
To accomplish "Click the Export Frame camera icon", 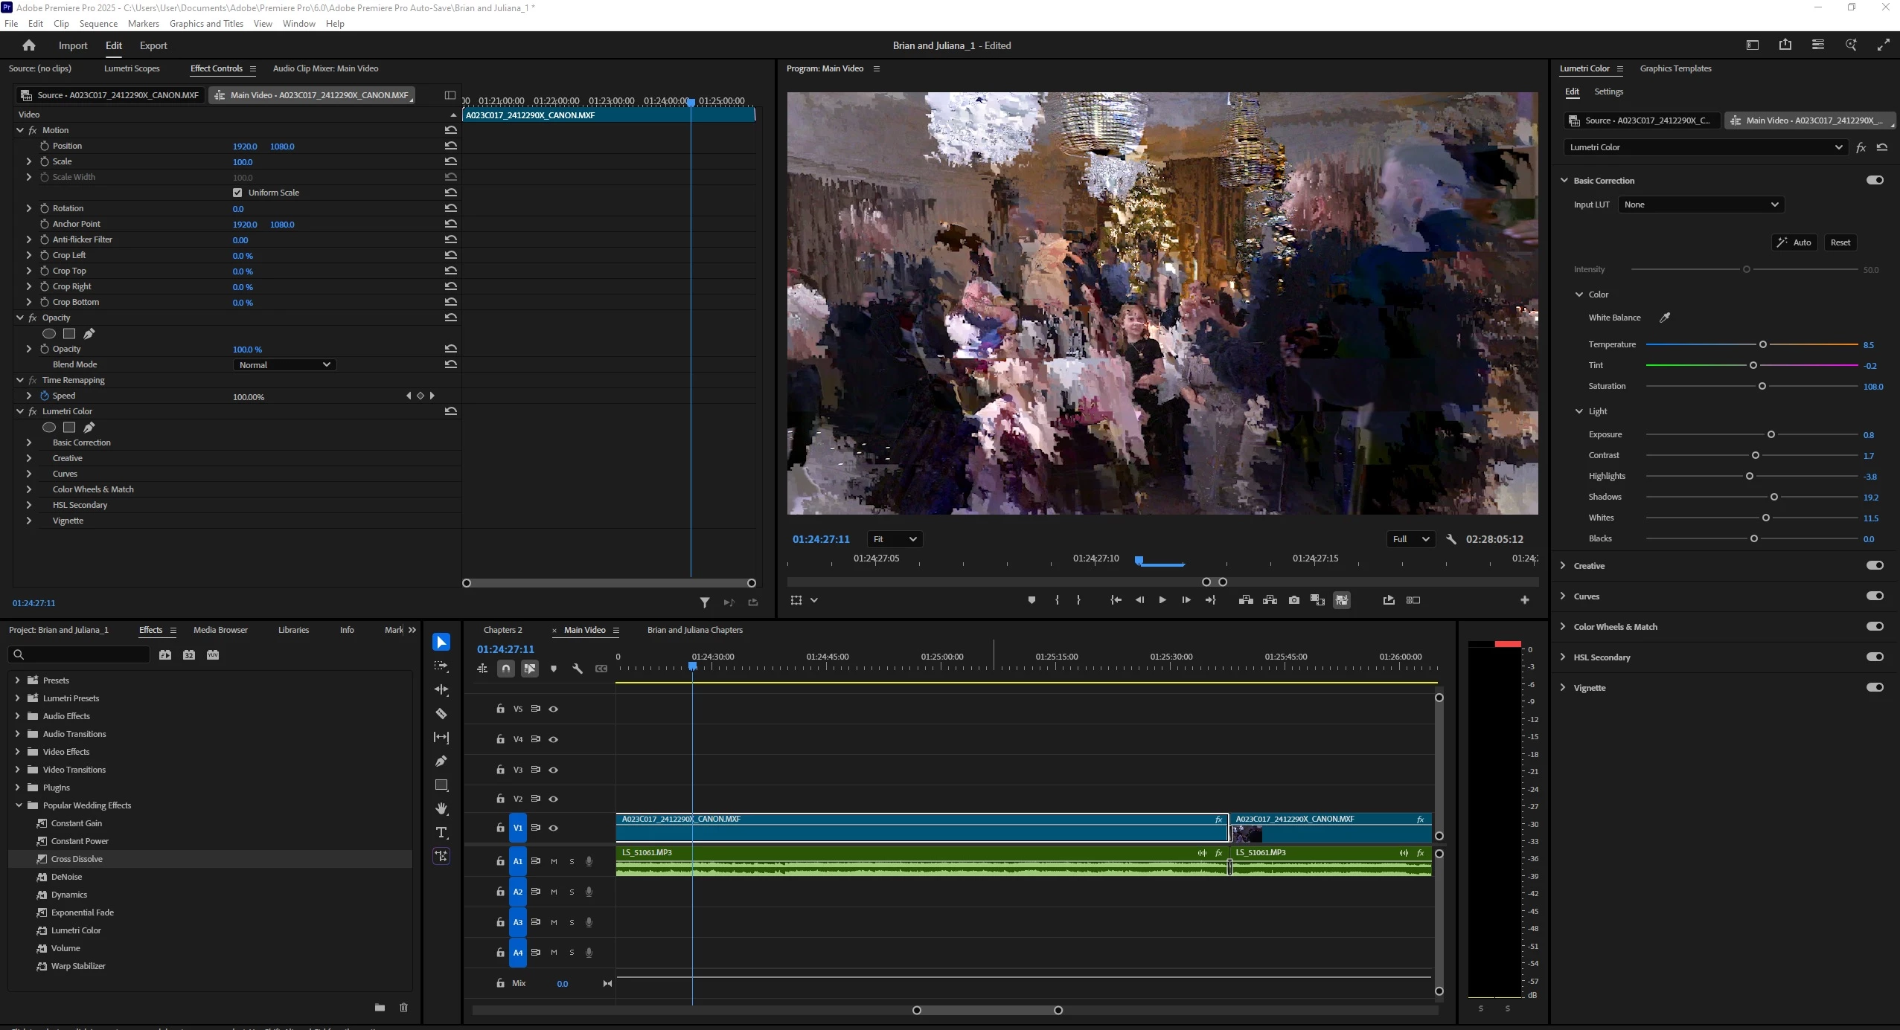I will click(1294, 600).
